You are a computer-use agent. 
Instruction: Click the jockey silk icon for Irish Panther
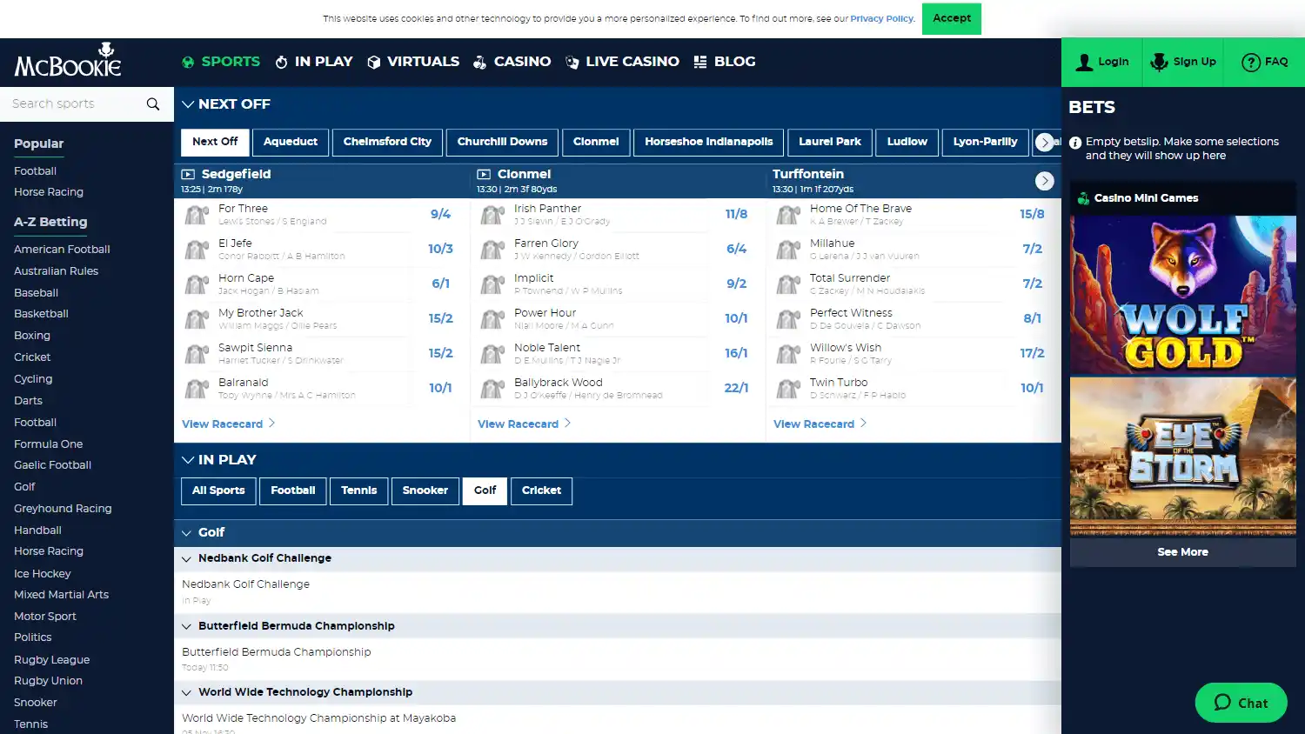[492, 215]
